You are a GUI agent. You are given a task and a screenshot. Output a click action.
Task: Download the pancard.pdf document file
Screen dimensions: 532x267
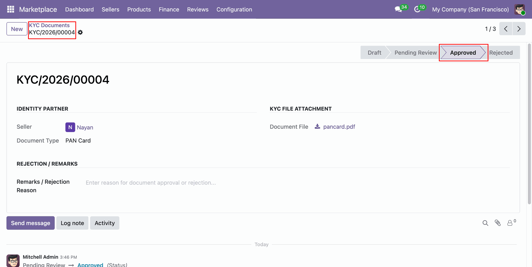339,127
